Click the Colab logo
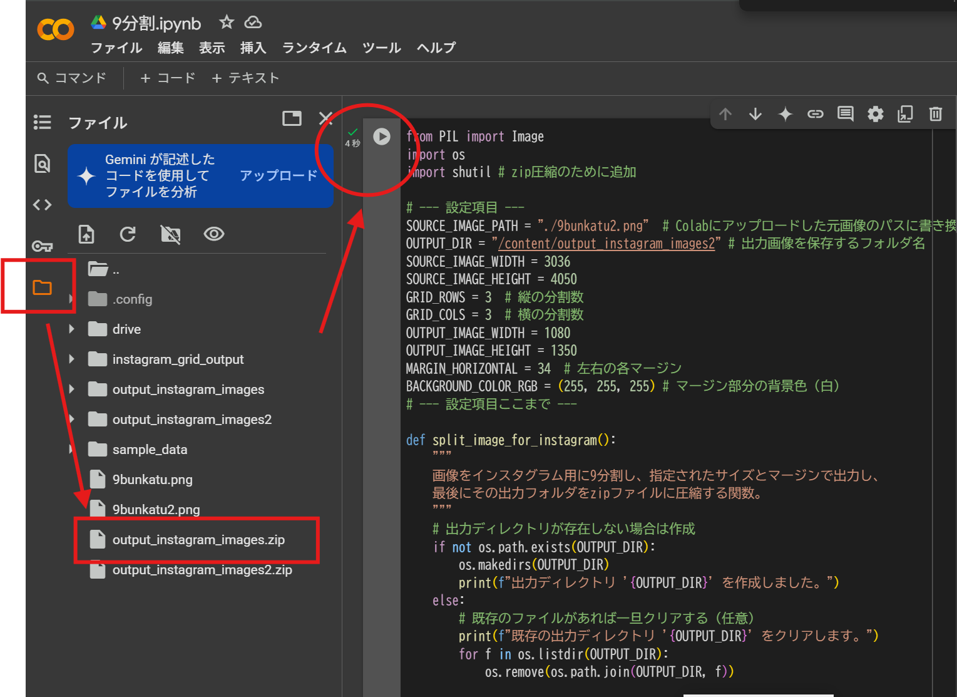 pos(55,29)
